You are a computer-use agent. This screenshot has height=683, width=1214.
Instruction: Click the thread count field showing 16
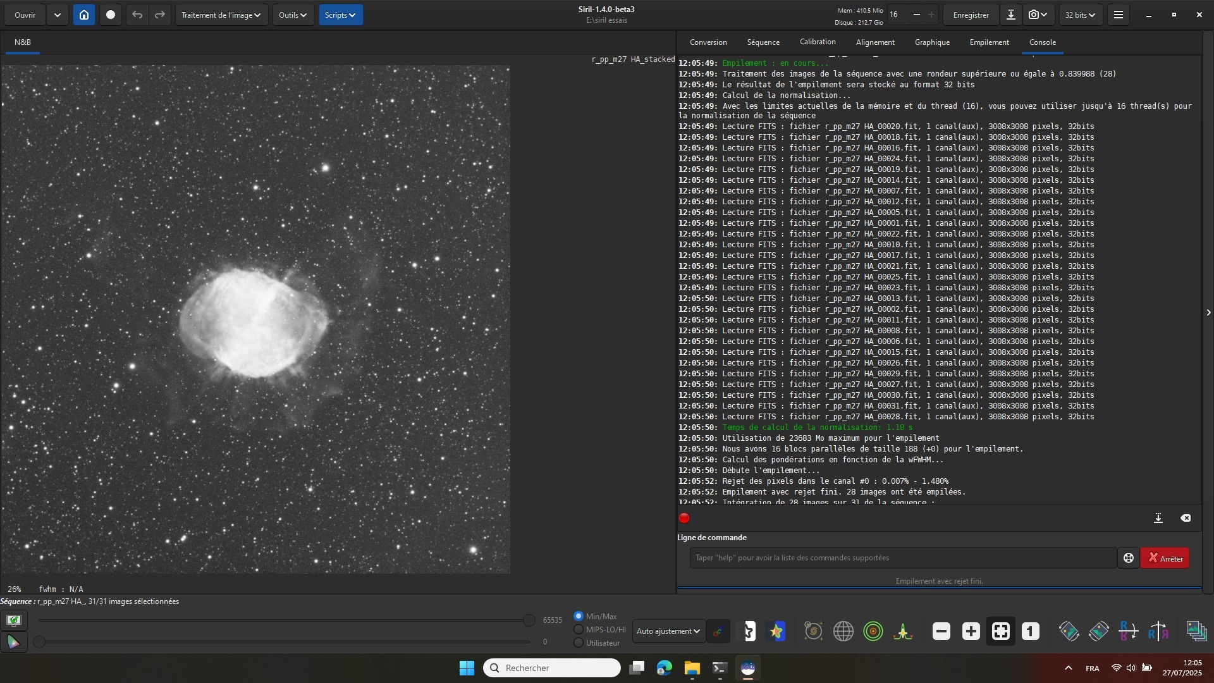tap(897, 15)
